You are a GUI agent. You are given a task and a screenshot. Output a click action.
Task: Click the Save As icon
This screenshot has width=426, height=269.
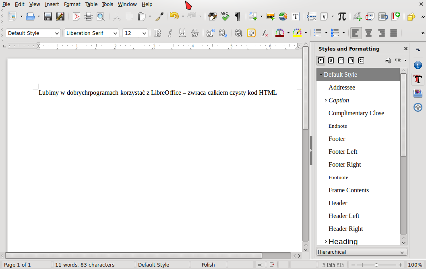(x=60, y=16)
